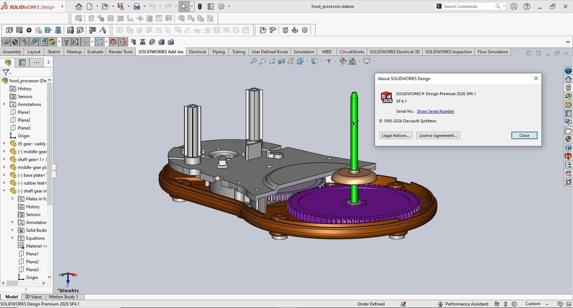Viewport: 573px width, 308px height.
Task: Select the cursor Select tool
Action: pyautogui.click(x=184, y=6)
